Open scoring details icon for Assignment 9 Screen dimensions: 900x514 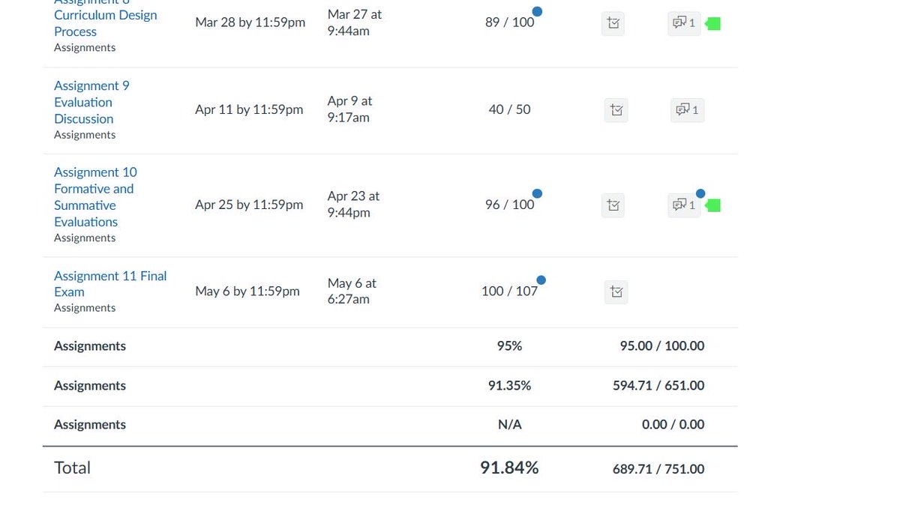616,110
